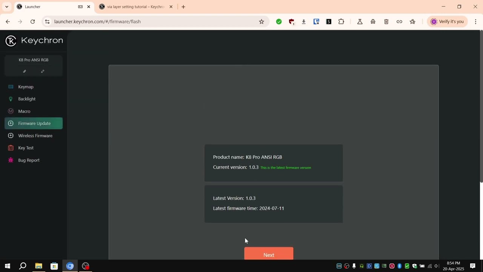The width and height of the screenshot is (483, 272).
Task: Select the K8 Pro ANSI RGB device name
Action: point(34,60)
